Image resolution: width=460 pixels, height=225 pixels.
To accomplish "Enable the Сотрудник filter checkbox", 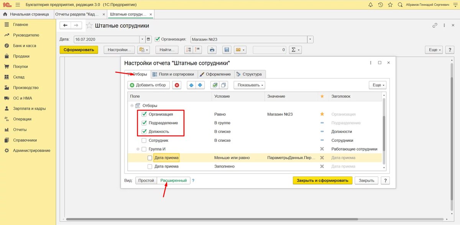I will point(144,140).
